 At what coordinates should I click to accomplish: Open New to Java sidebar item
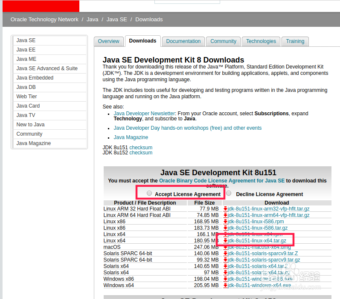pyautogui.click(x=49, y=125)
